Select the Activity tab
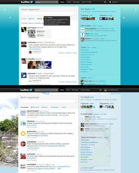139x173 pixels. [x=40, y=19]
